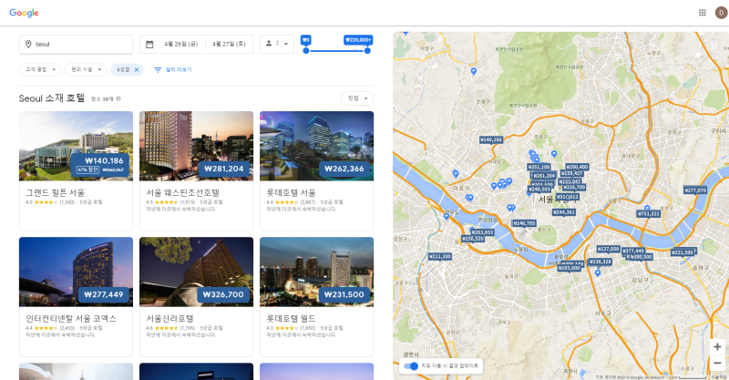
Task: Select the ₩211,200 map price marker
Action: point(440,256)
